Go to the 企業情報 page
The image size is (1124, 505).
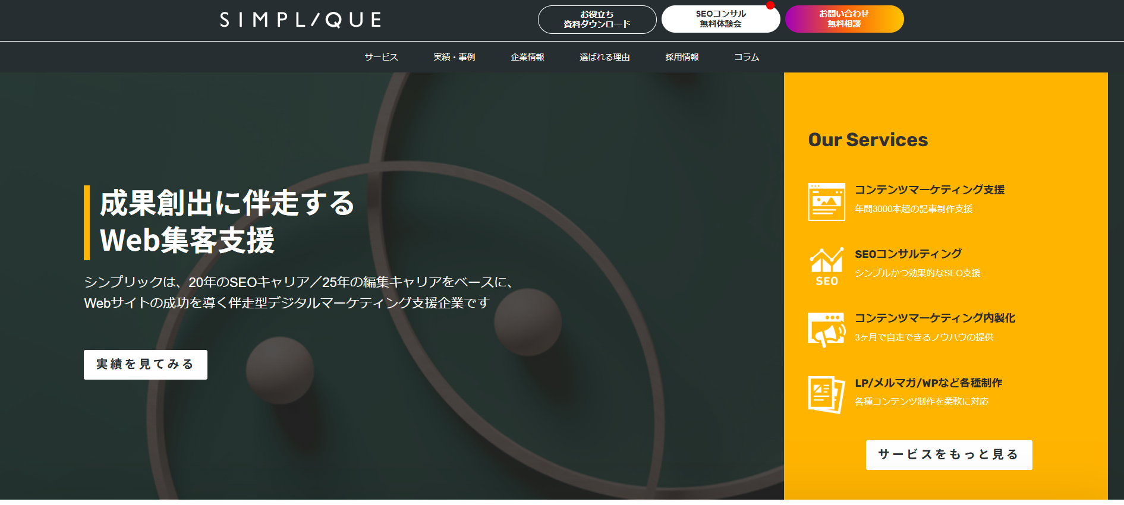[527, 57]
